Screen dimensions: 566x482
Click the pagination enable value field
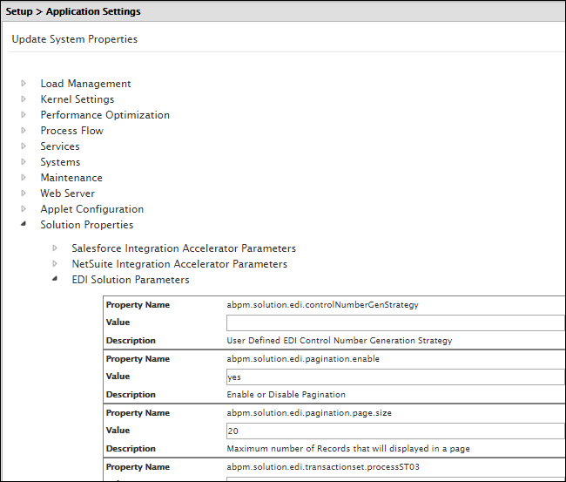[x=394, y=377]
